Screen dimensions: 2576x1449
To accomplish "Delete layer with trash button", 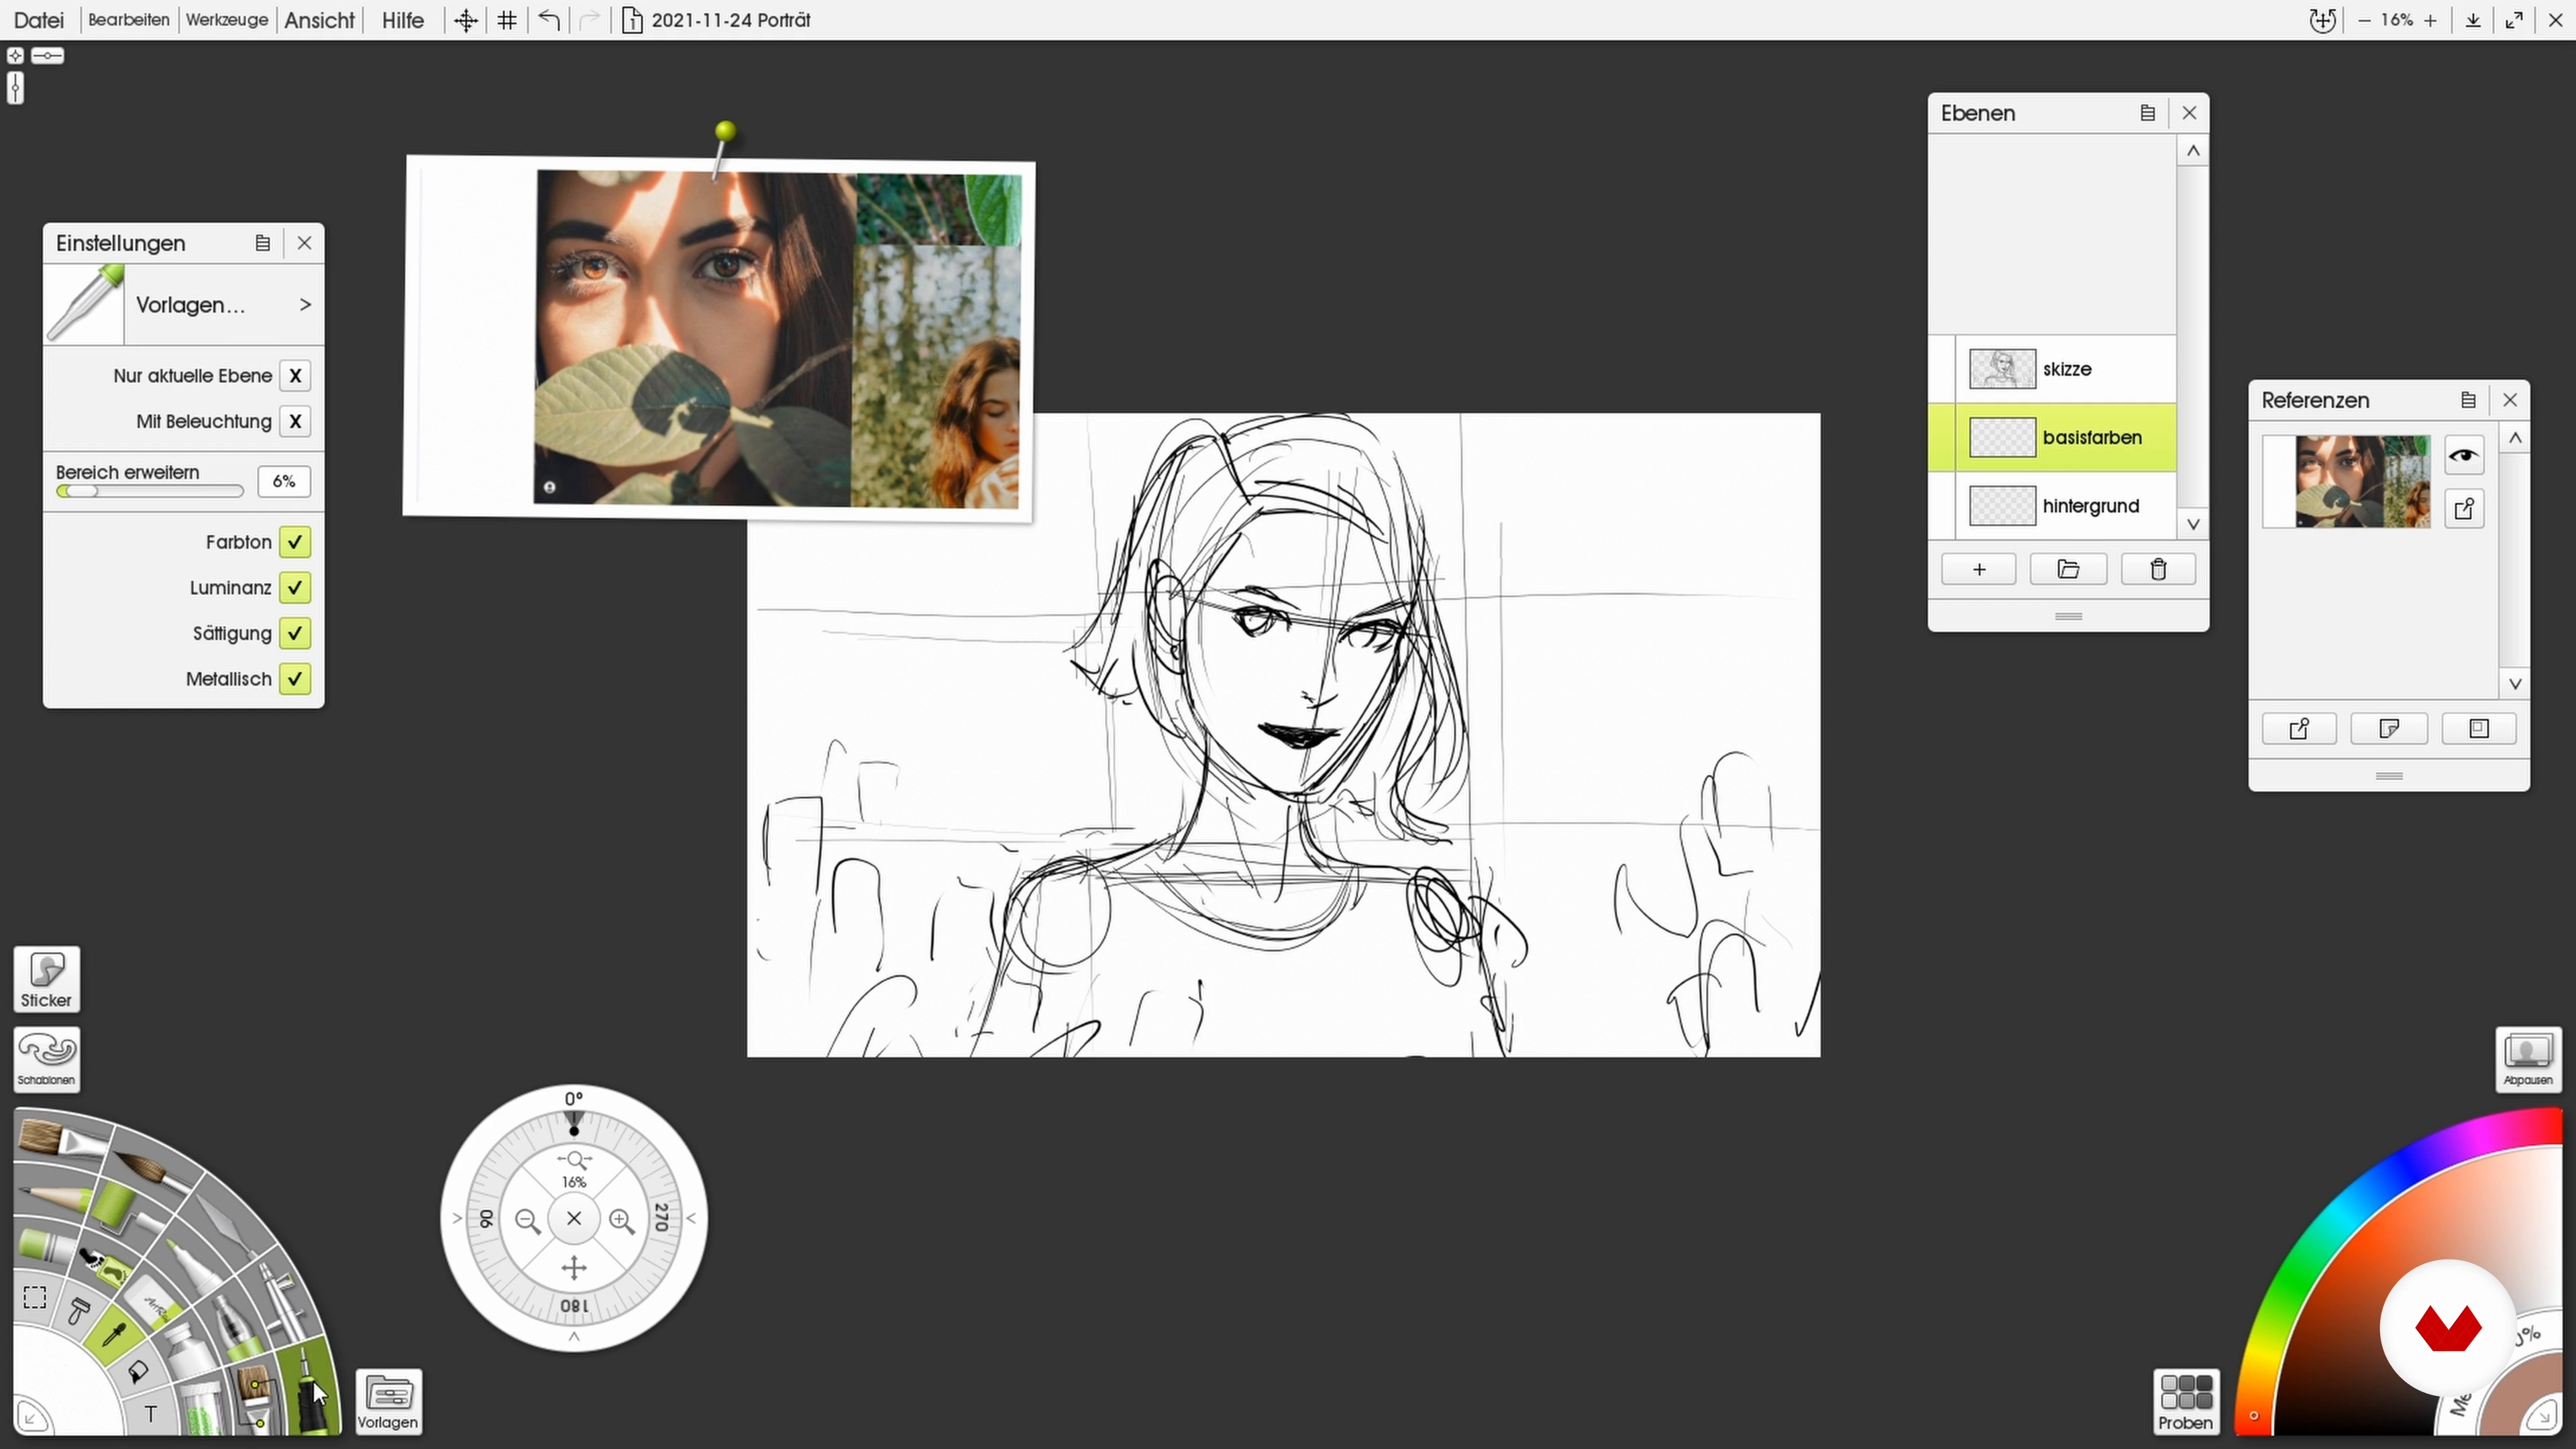I will (2158, 570).
